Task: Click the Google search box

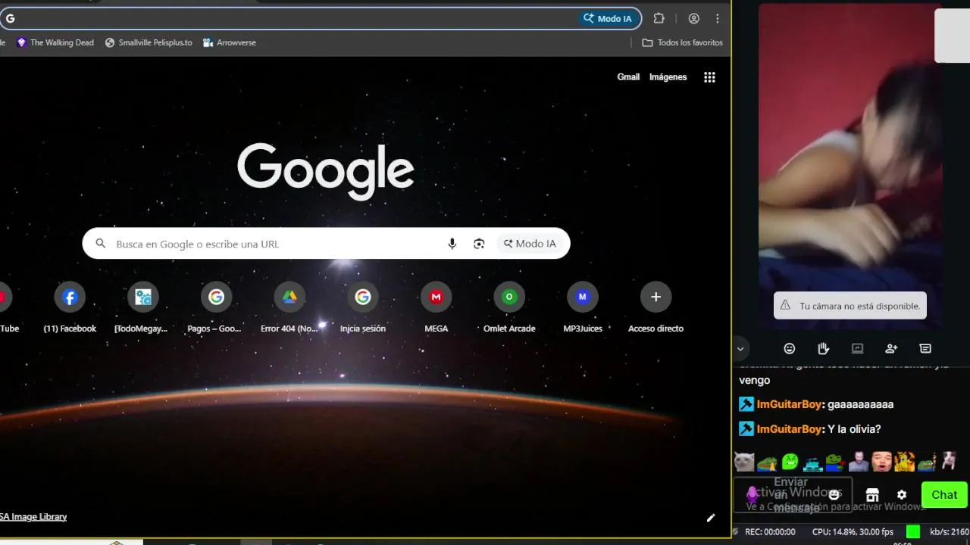Action: 326,244
